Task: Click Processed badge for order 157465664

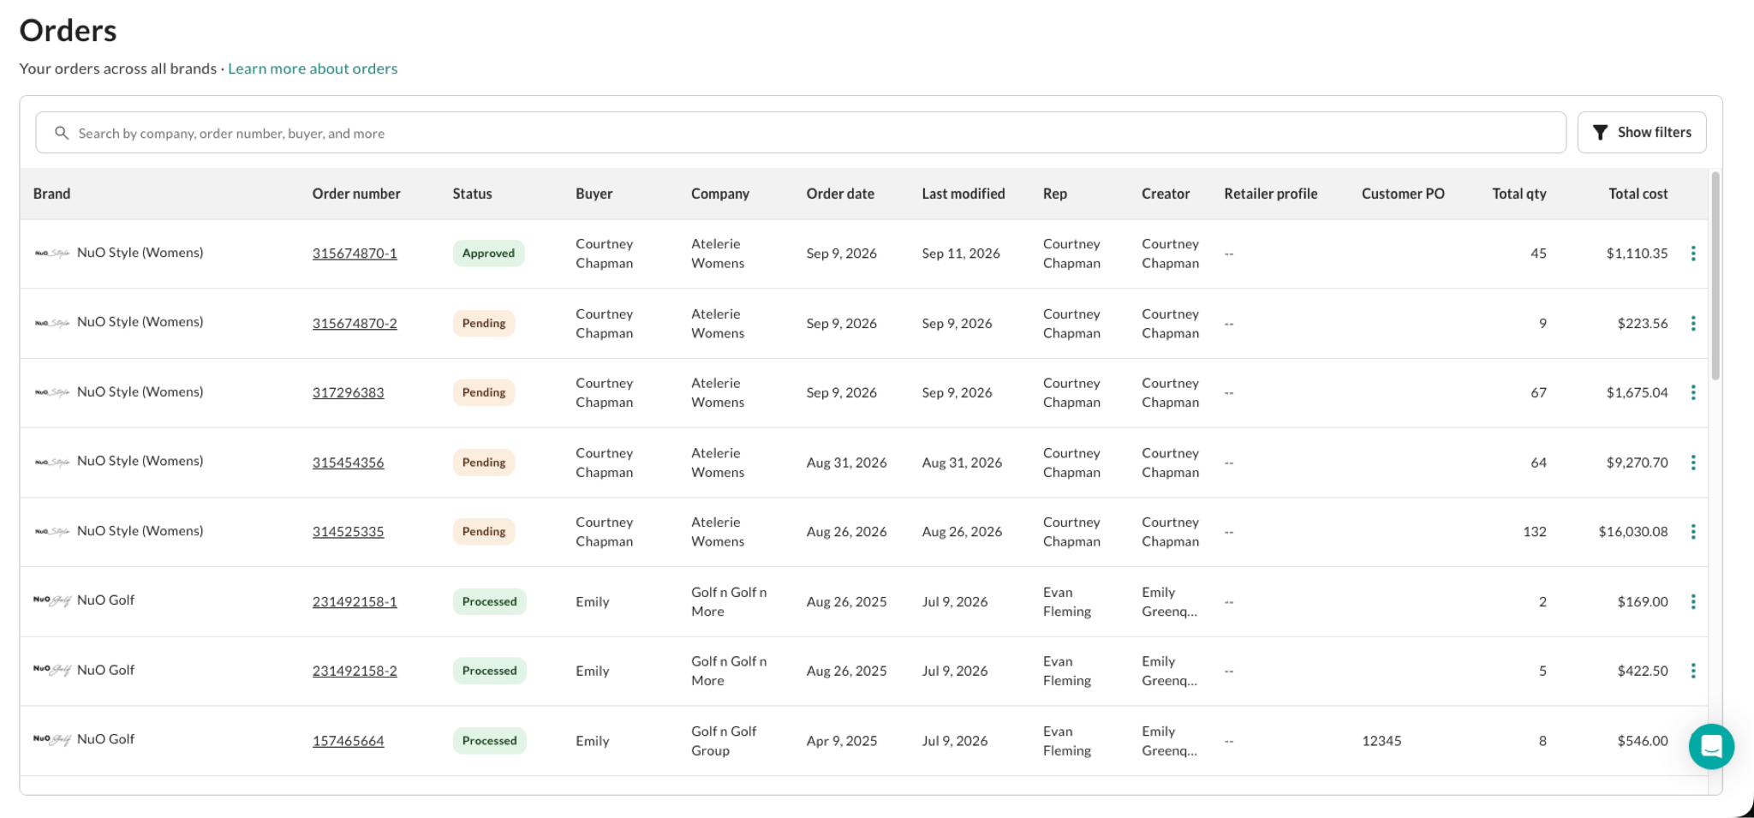Action: coord(489,741)
